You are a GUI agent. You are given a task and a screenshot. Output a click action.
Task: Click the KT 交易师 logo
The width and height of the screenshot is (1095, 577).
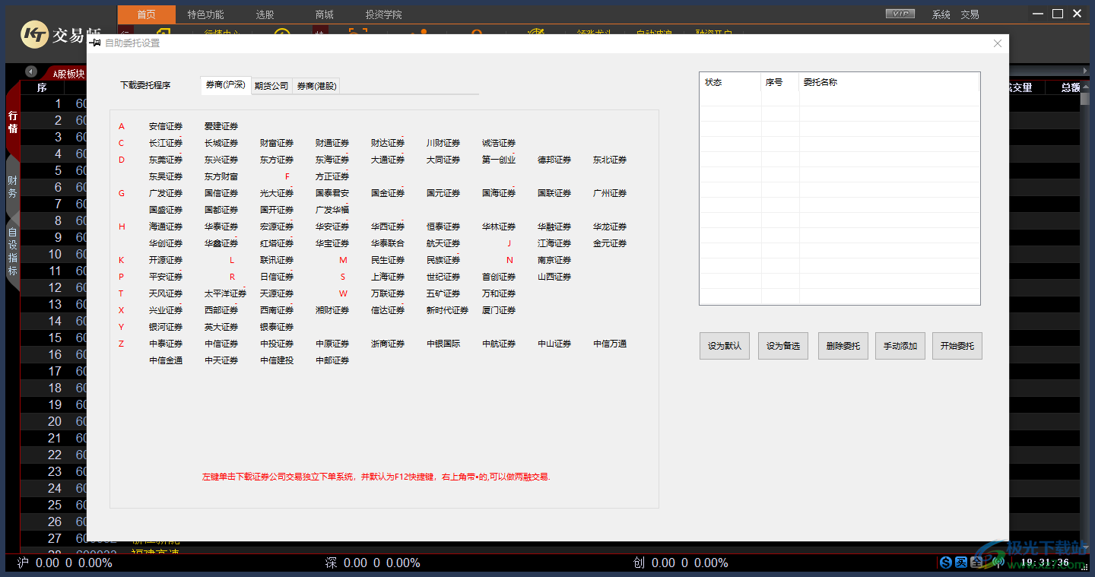[x=62, y=34]
